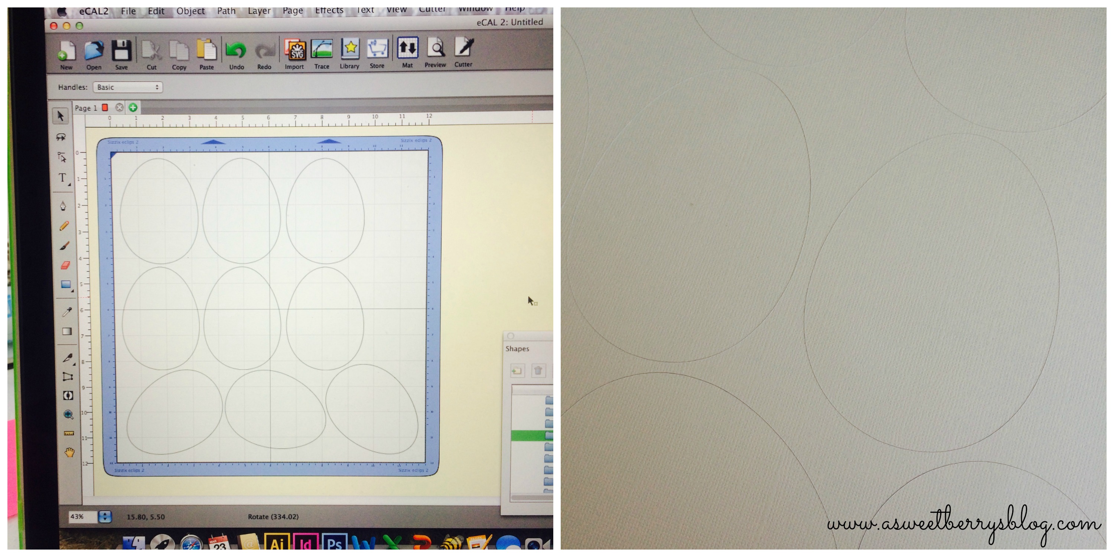
Task: Open the Layer menu
Action: [x=259, y=11]
